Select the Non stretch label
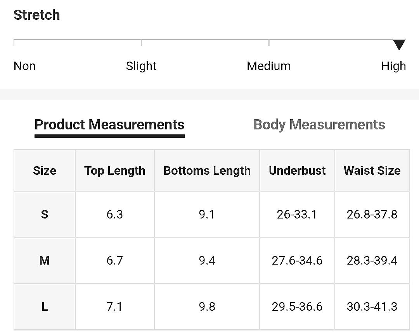 (x=24, y=66)
